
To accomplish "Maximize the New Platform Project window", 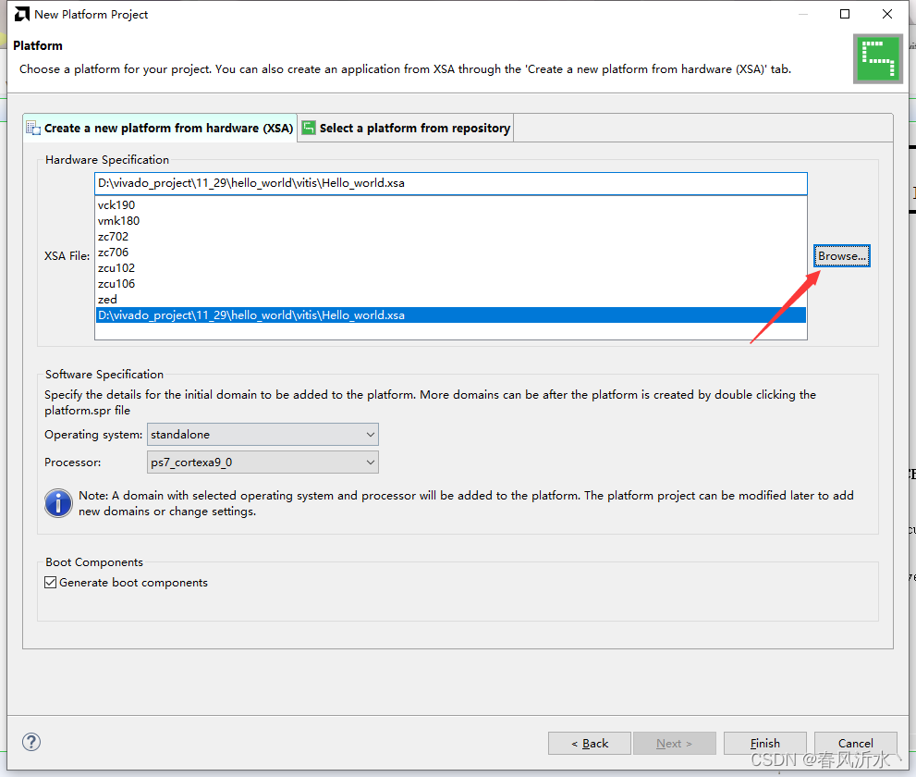I will tap(845, 14).
